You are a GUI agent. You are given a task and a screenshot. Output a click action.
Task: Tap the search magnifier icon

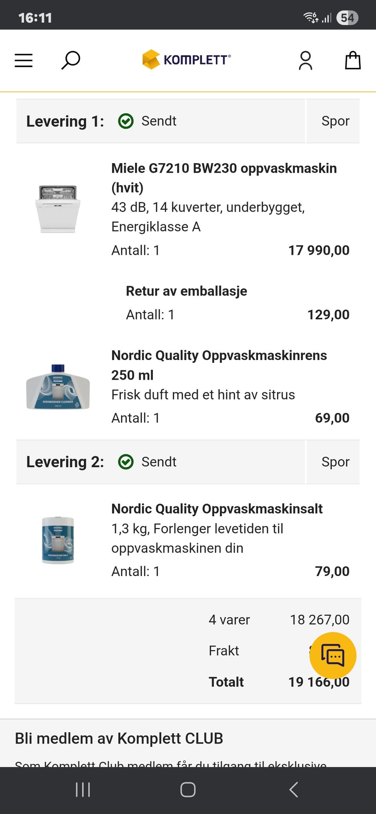(70, 60)
